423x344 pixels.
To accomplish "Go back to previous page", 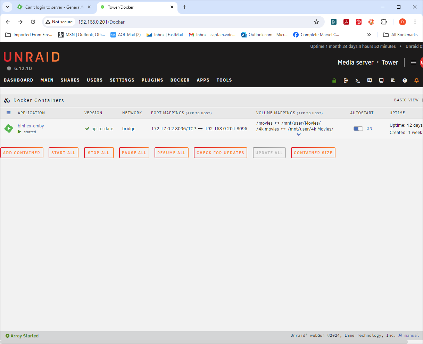I will [8, 22].
